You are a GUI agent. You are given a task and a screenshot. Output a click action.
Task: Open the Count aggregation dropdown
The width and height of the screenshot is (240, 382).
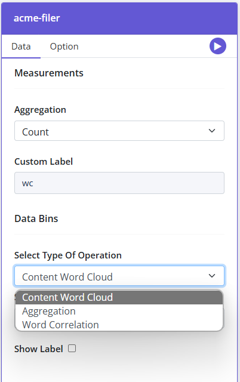[119, 131]
